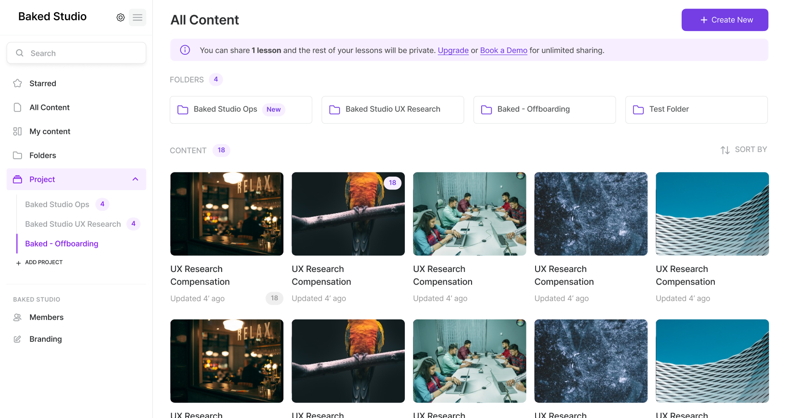Click Add Project in the sidebar
This screenshot has height=418, width=786.
39,262
